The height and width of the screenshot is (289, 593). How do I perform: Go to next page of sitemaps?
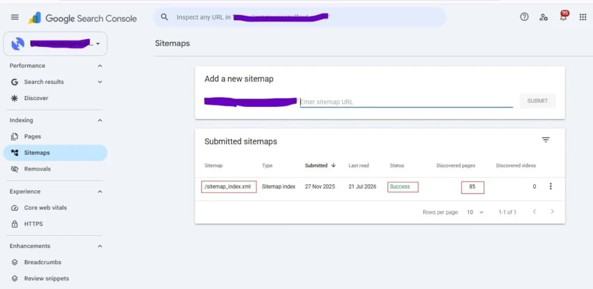(x=552, y=212)
